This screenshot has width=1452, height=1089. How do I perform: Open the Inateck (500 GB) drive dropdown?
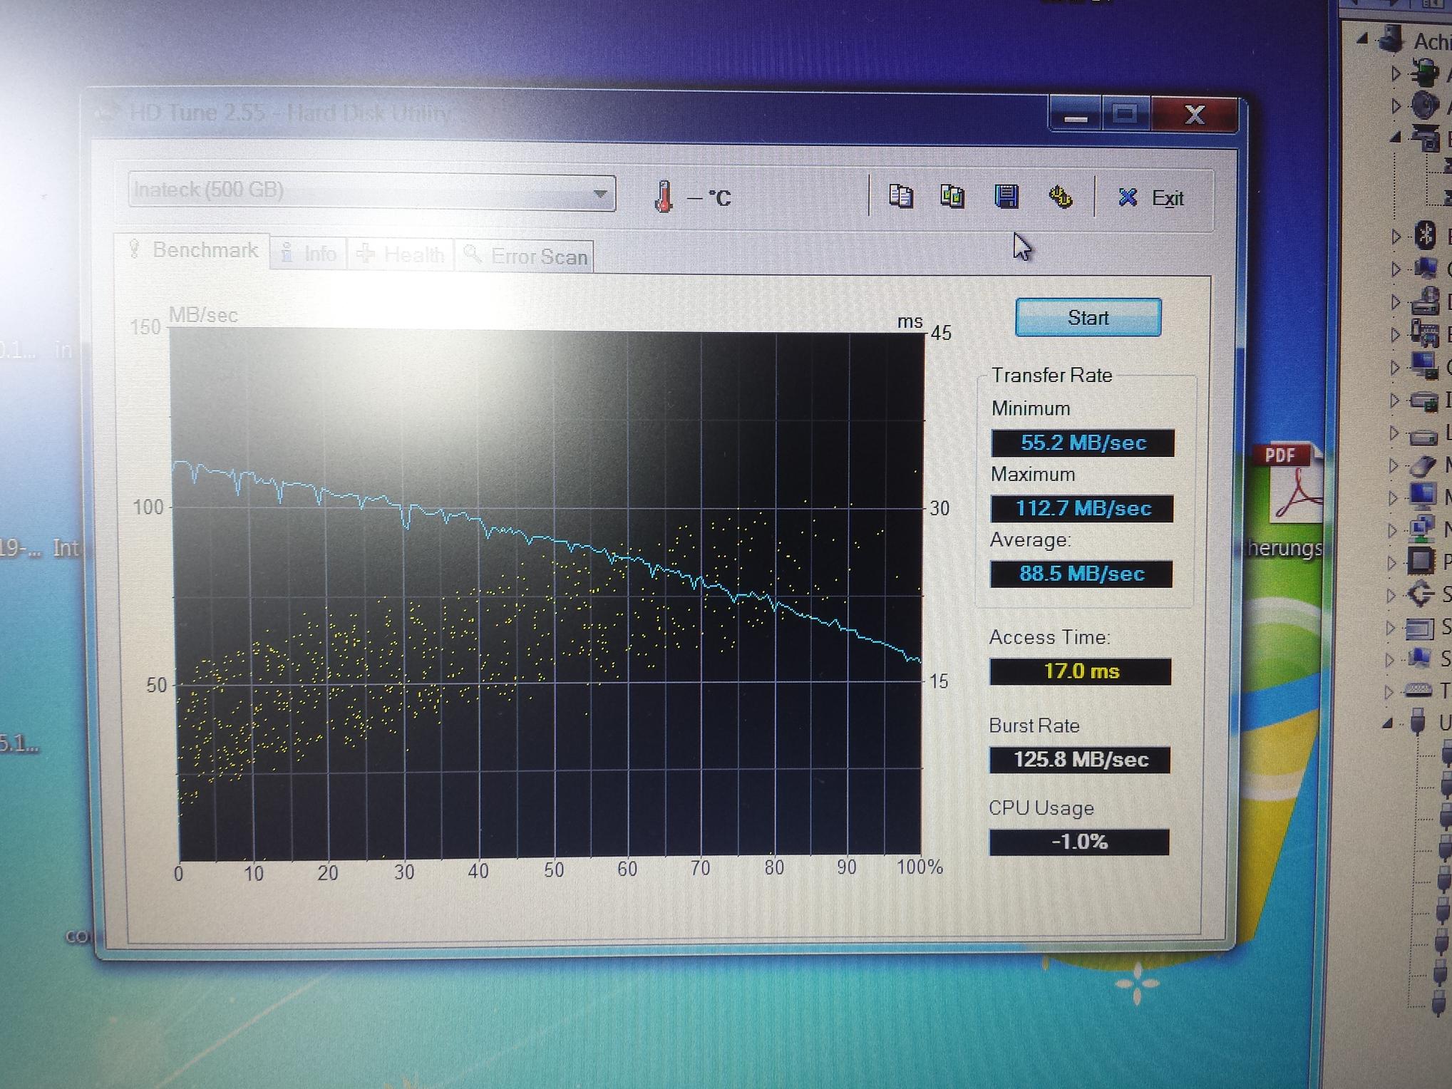600,193
